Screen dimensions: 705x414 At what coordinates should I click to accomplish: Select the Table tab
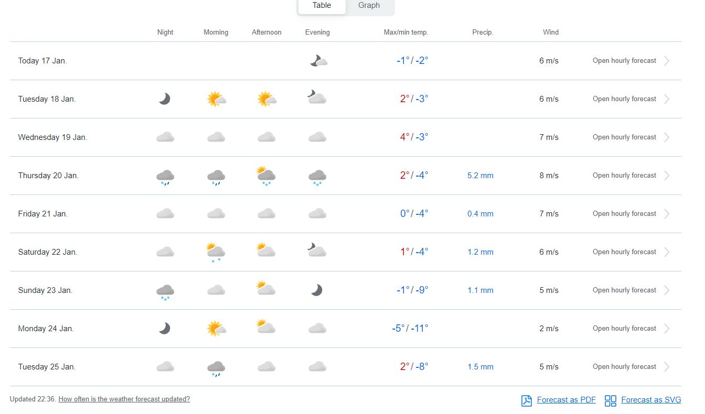[x=322, y=5]
